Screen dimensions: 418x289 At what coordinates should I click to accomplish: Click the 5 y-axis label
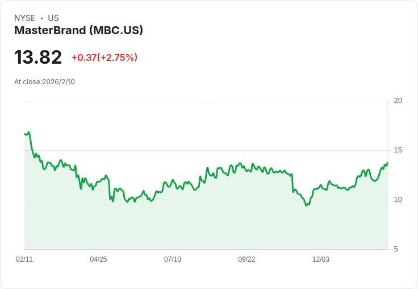(x=396, y=249)
